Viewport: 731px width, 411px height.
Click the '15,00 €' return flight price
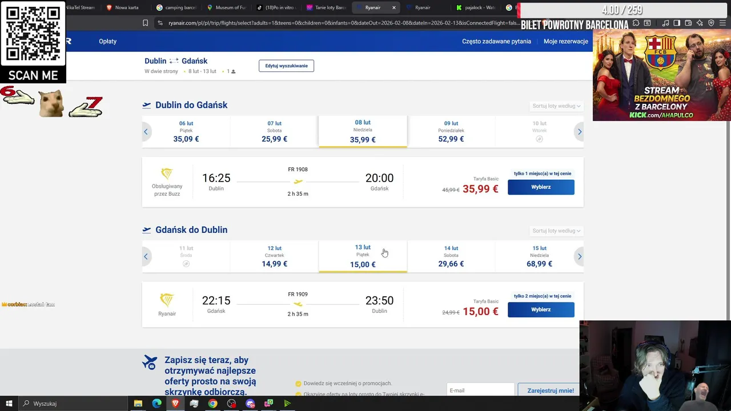480,312
